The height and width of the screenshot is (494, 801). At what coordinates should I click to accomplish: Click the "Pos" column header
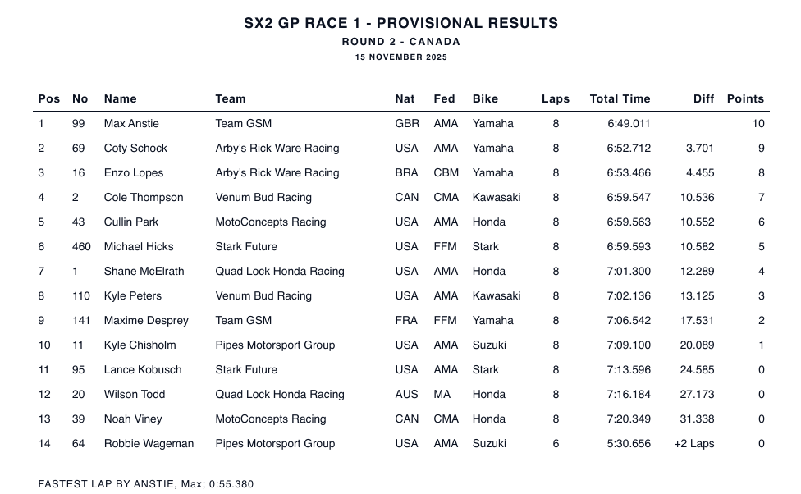tap(49, 98)
